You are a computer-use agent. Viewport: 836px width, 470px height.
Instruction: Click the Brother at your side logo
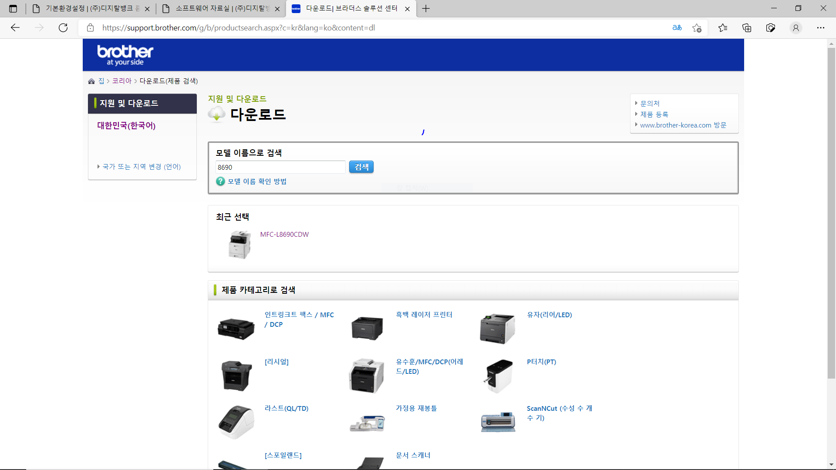coord(125,55)
